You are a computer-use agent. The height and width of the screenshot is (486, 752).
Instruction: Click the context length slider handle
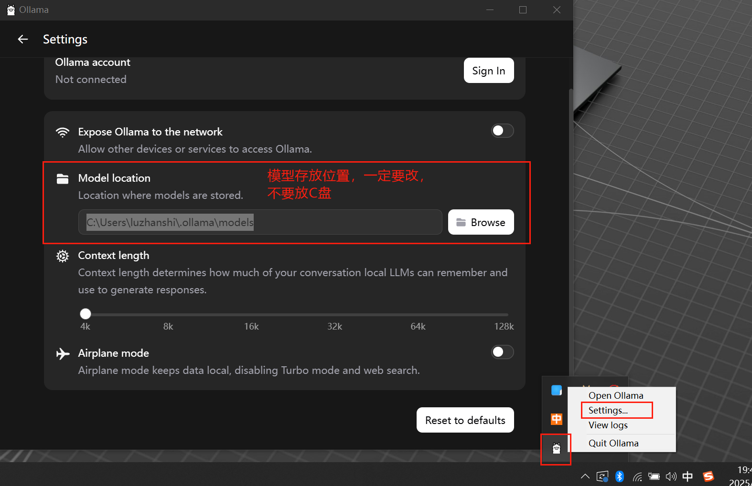(x=86, y=314)
